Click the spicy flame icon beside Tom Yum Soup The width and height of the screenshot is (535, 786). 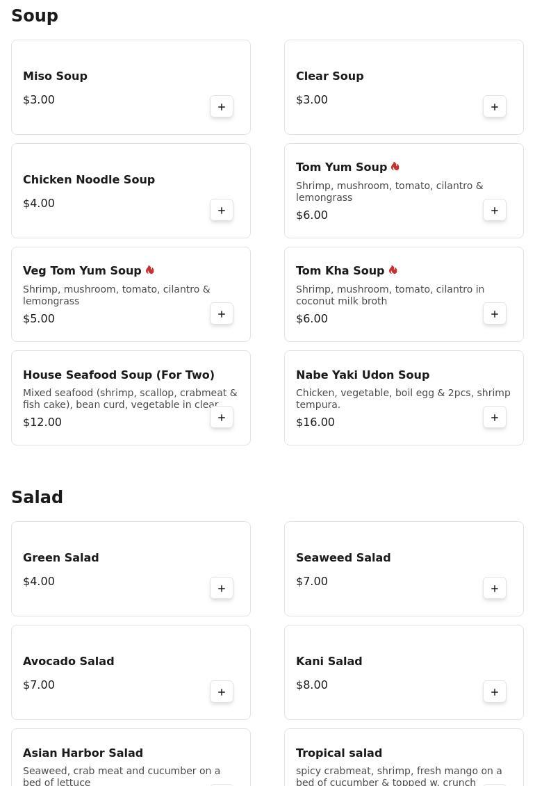[x=395, y=167]
